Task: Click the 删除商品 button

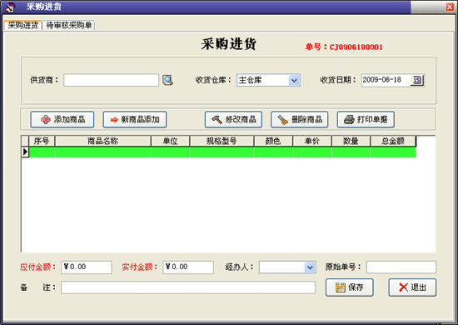Action: click(300, 119)
